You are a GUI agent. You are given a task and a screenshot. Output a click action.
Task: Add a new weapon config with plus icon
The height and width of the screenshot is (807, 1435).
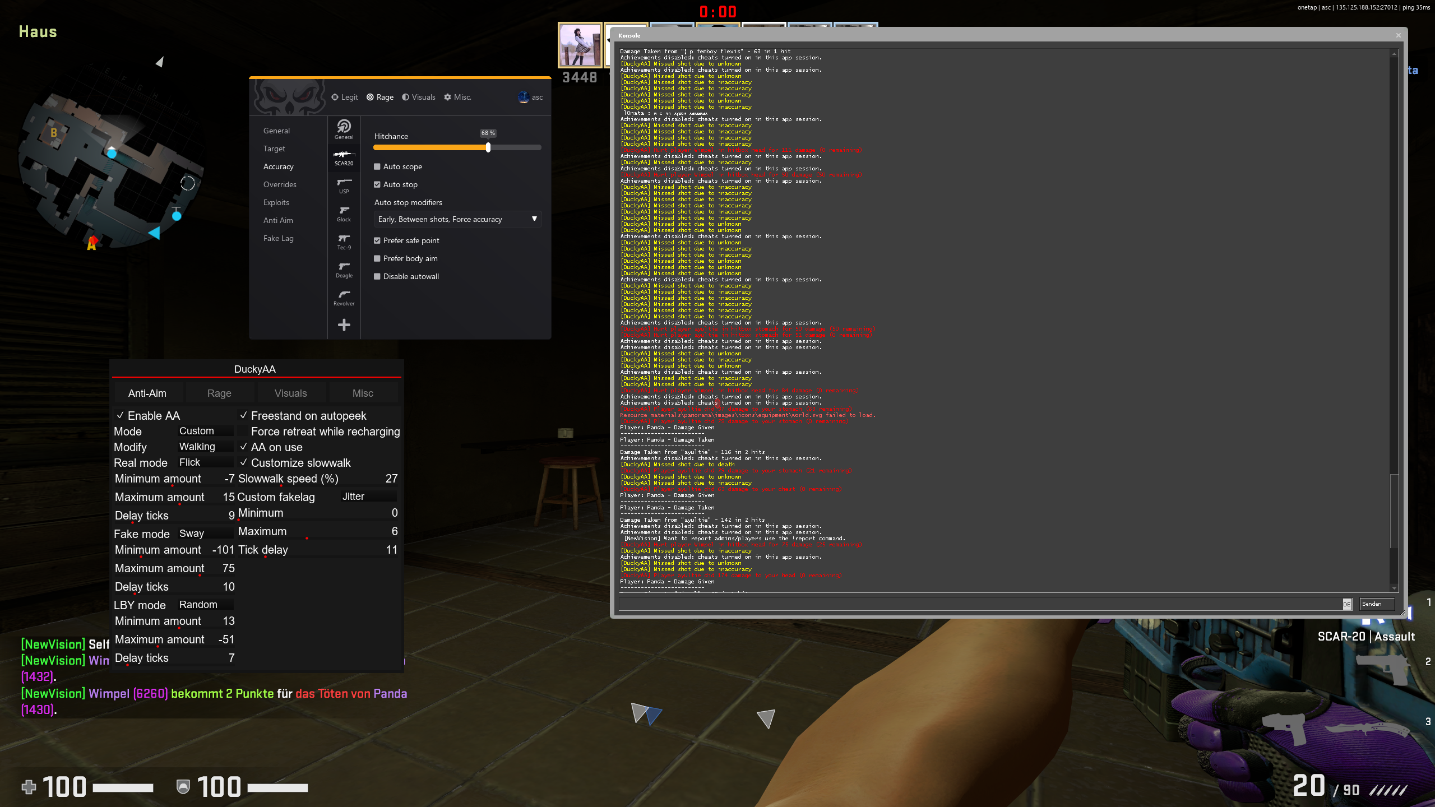click(344, 325)
